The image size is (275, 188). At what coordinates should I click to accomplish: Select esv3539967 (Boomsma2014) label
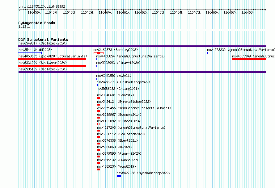(119, 115)
